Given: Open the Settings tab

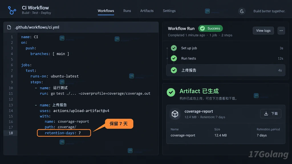Looking at the screenshot, I should click(x=169, y=11).
